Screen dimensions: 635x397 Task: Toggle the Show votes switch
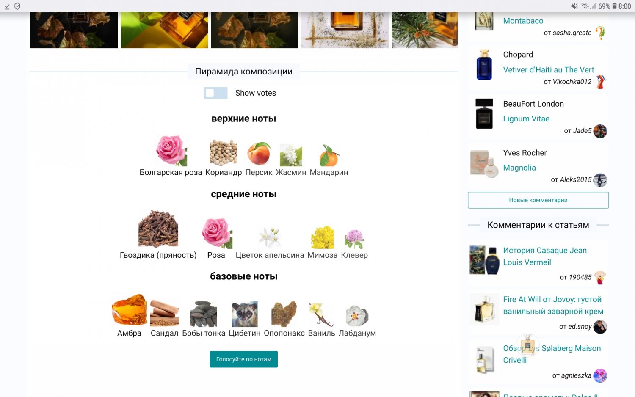coord(215,93)
